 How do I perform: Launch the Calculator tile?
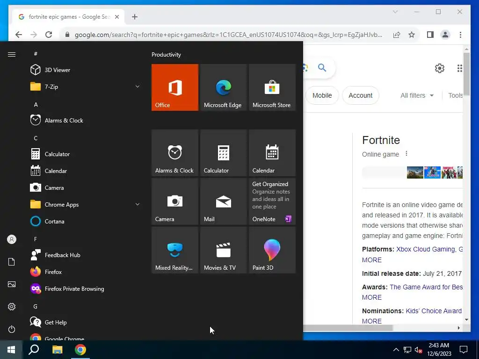point(223,153)
